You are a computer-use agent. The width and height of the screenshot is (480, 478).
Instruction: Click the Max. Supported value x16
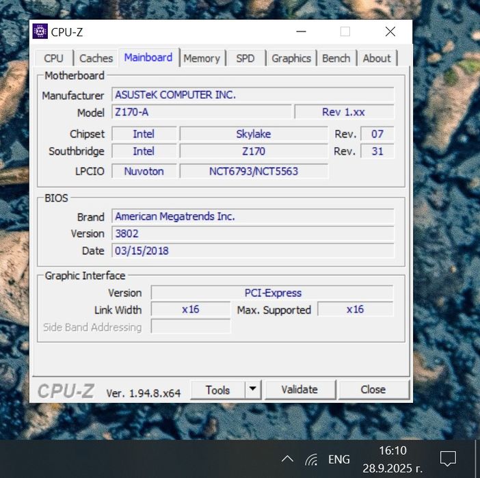coord(356,309)
